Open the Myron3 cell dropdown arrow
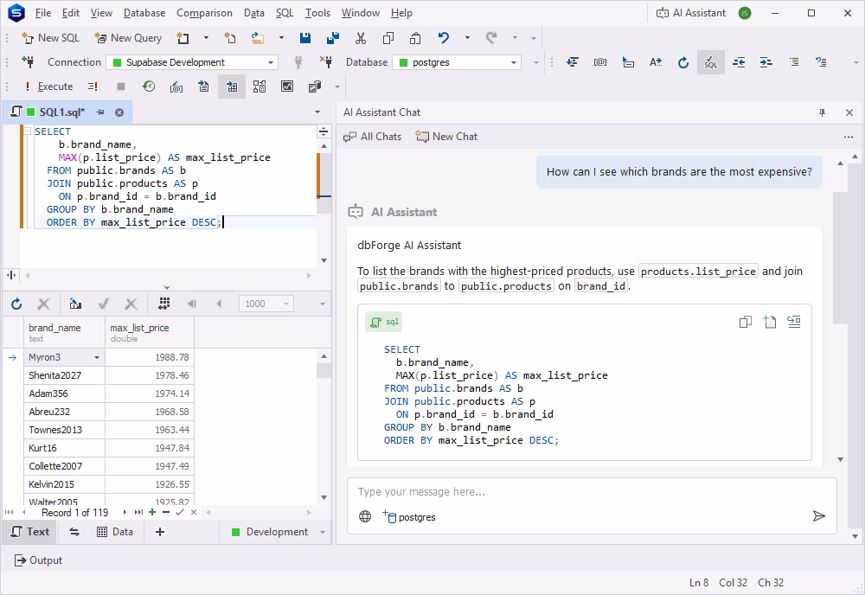Image resolution: width=865 pixels, height=595 pixels. pos(97,357)
